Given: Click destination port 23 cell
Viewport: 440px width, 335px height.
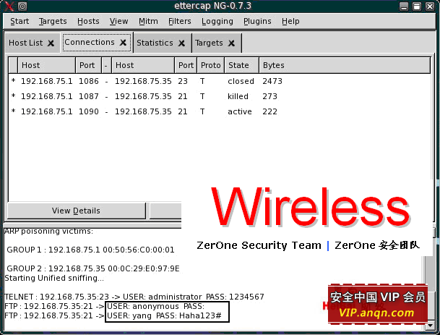Looking at the screenshot, I should point(183,81).
